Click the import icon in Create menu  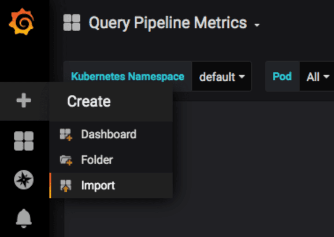click(x=66, y=185)
